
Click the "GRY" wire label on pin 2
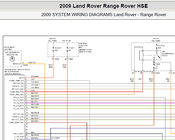point(33,79)
